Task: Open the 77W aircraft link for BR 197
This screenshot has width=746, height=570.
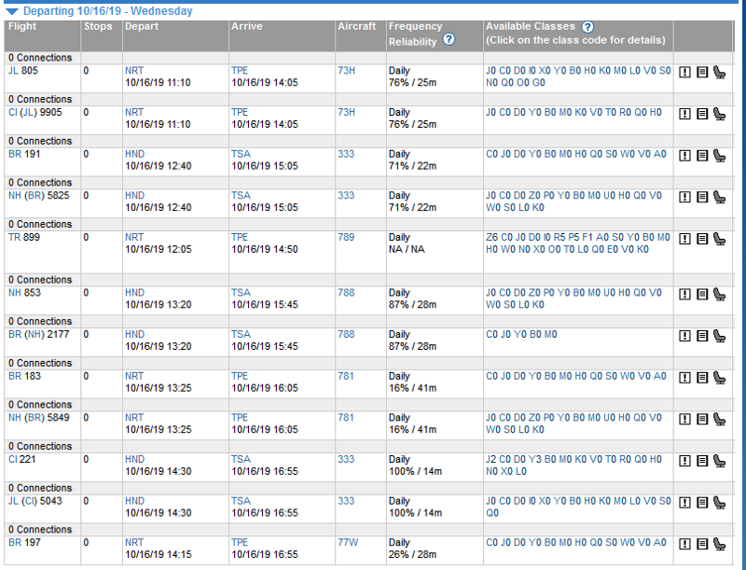Action: tap(348, 542)
